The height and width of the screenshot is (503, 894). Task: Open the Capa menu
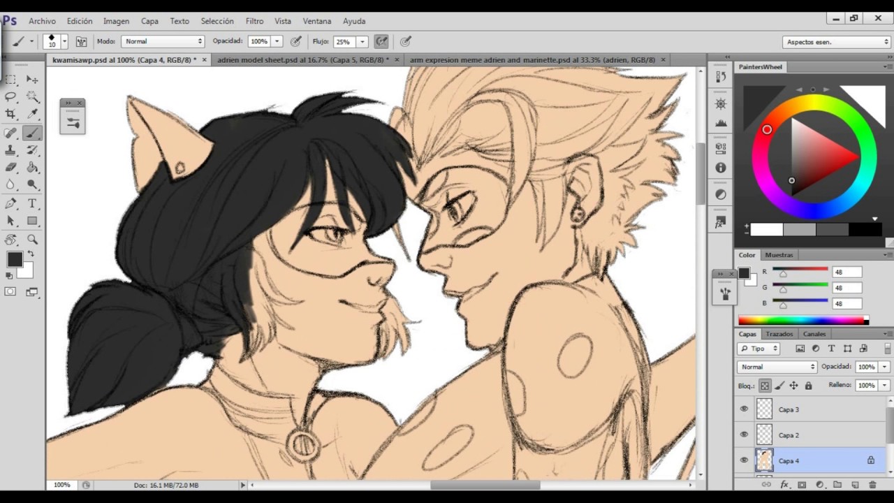click(x=149, y=21)
